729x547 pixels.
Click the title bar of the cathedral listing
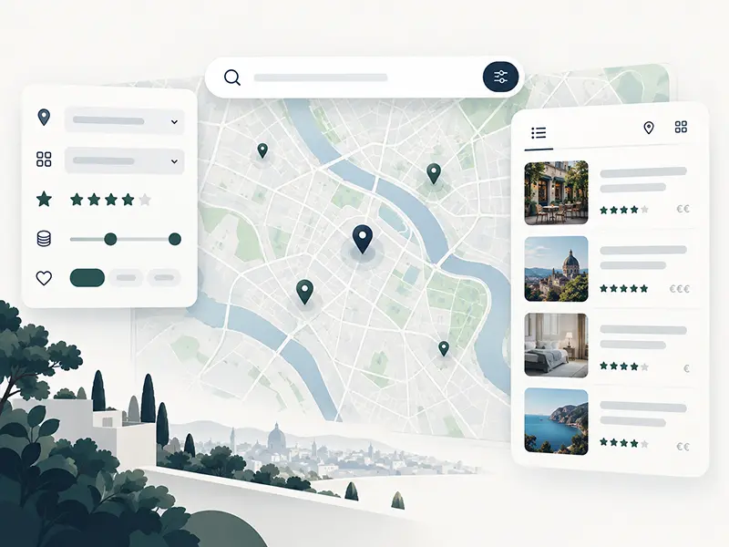click(643, 250)
